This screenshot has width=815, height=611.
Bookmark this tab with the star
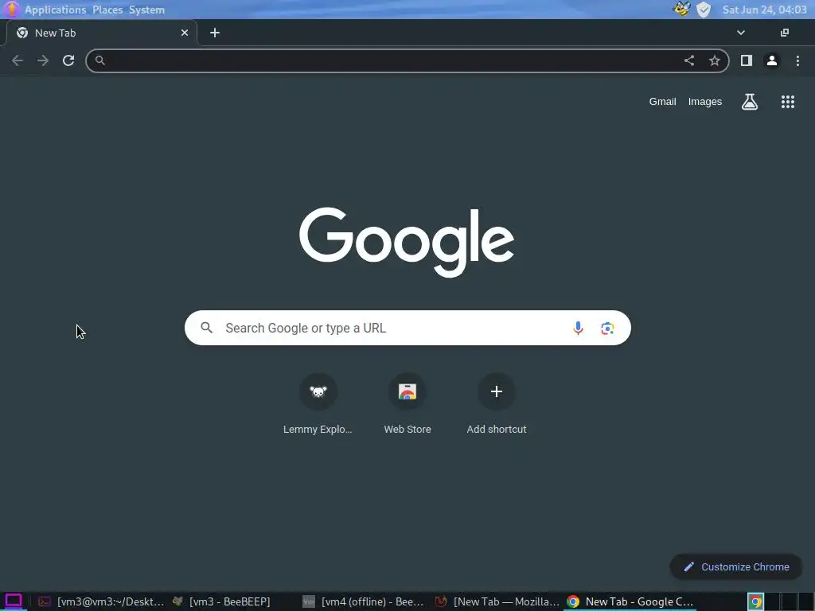click(x=715, y=60)
